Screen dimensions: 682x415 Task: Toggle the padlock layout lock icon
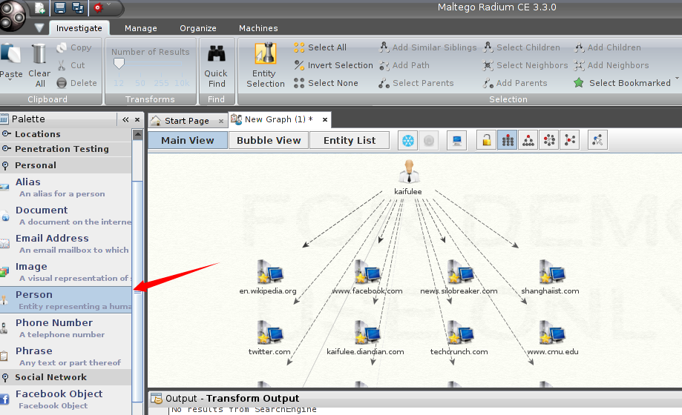click(486, 140)
